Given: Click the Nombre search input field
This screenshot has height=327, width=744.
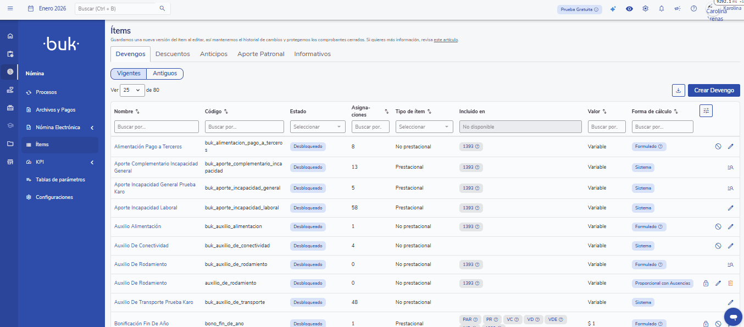Looking at the screenshot, I should coord(156,127).
